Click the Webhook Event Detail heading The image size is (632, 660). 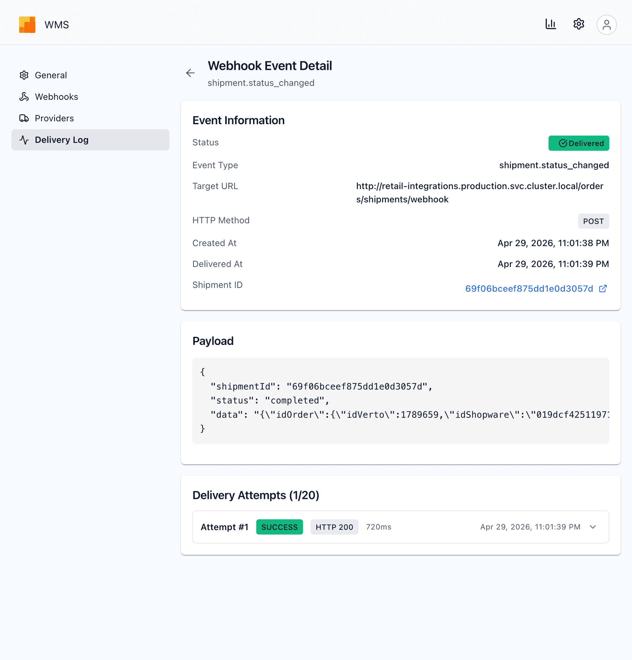coord(270,66)
